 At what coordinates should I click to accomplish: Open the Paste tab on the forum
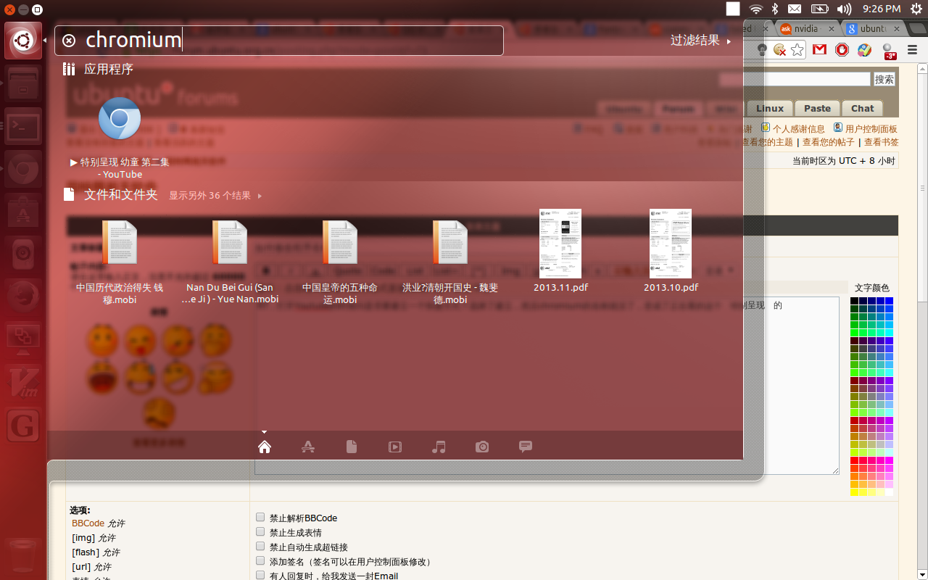(x=817, y=108)
